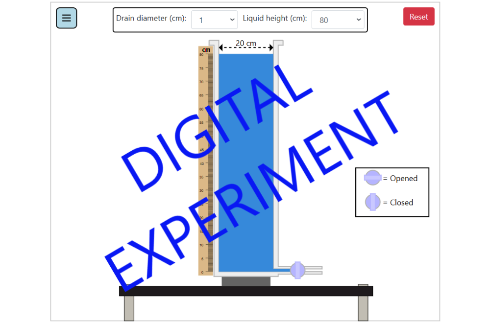490x323 pixels.
Task: Click the ruler beside the tank
Action: (x=205, y=161)
